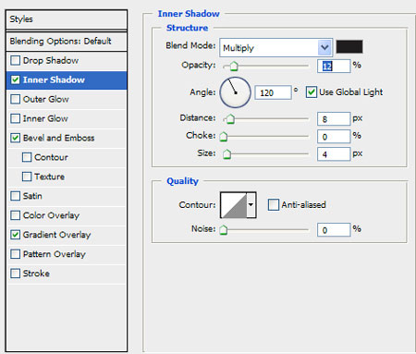The height and width of the screenshot is (354, 416).
Task: Select the Inner Shadow style row
Action: point(67,80)
